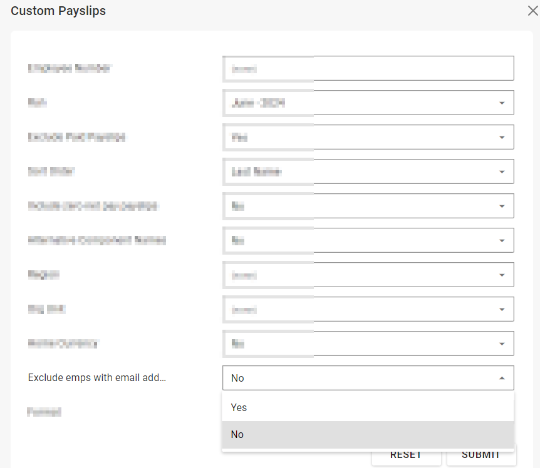Click the dropdown arrow in the Roll field
This screenshot has height=468, width=540.
click(502, 103)
